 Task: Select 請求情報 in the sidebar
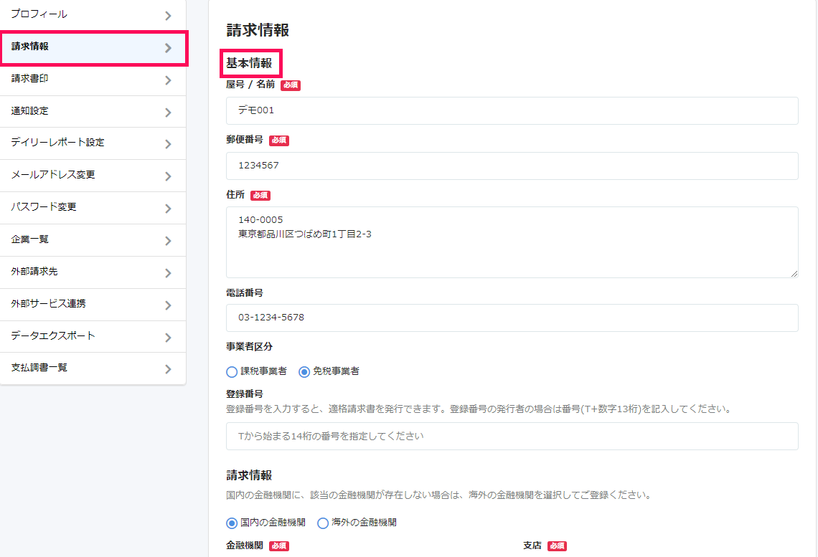coord(93,47)
